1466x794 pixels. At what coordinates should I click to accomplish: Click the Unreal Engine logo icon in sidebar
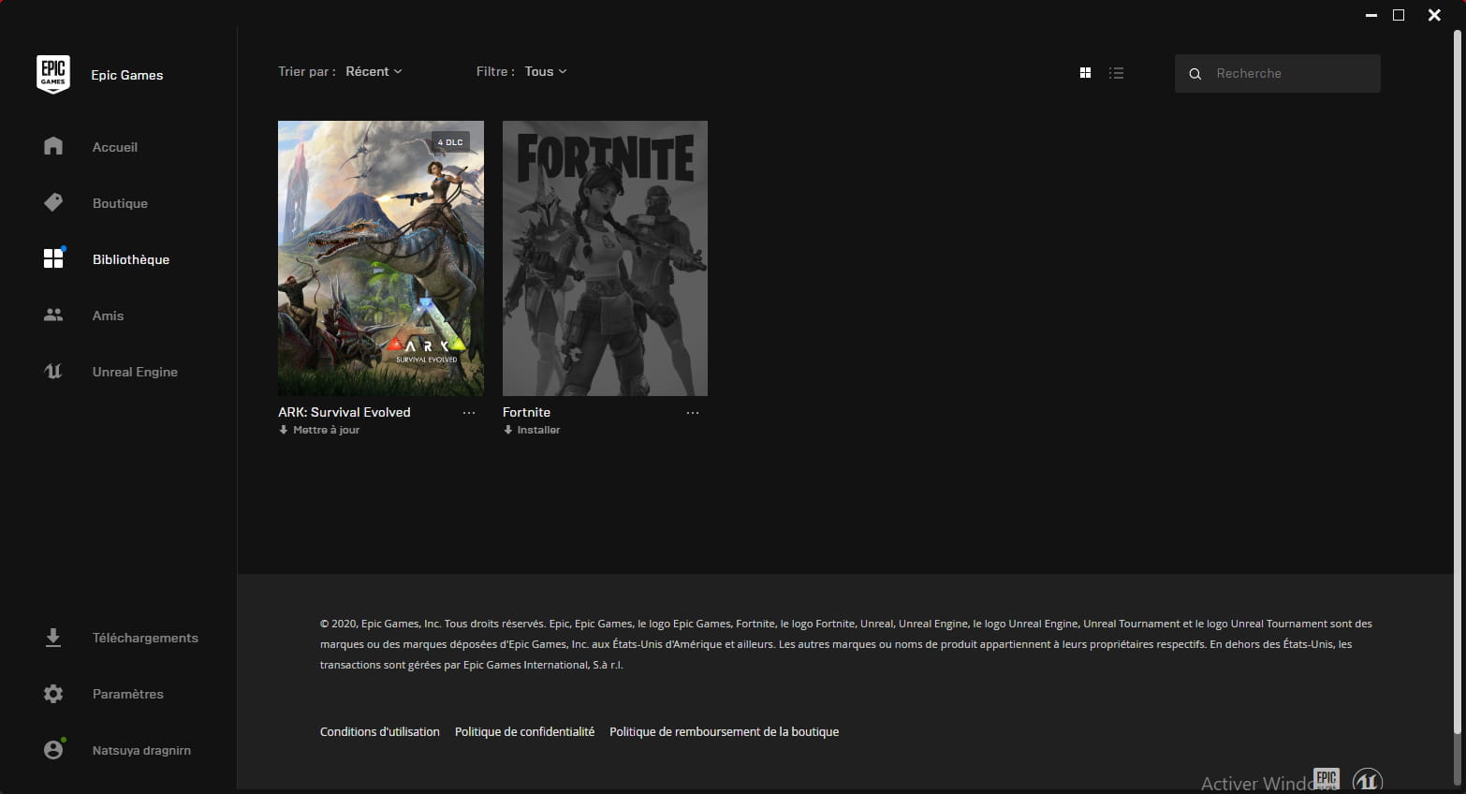[53, 372]
